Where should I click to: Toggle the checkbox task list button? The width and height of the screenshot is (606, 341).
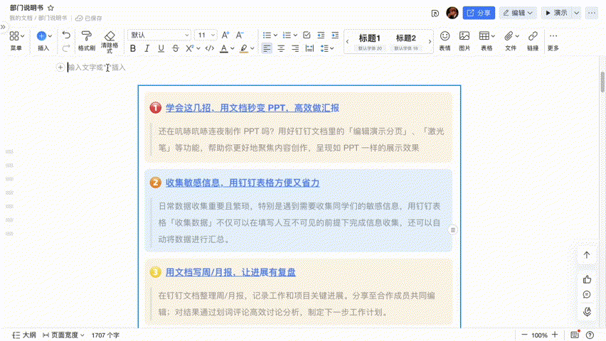click(x=307, y=35)
